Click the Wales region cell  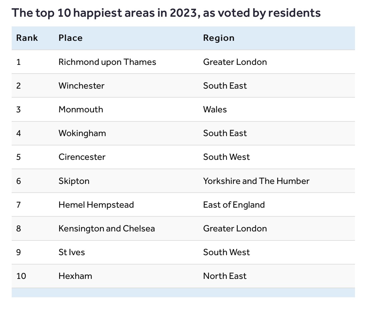click(215, 109)
